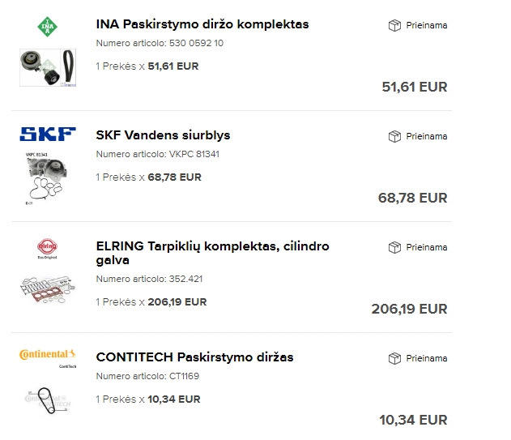
Task: Click the INA brand logo
Action: pos(47,25)
